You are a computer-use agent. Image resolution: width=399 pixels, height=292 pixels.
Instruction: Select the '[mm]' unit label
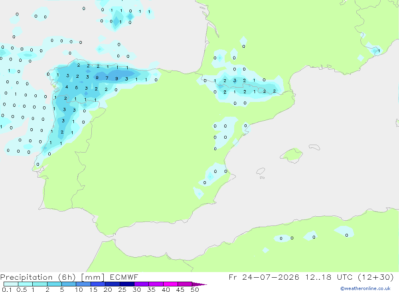point(93,277)
